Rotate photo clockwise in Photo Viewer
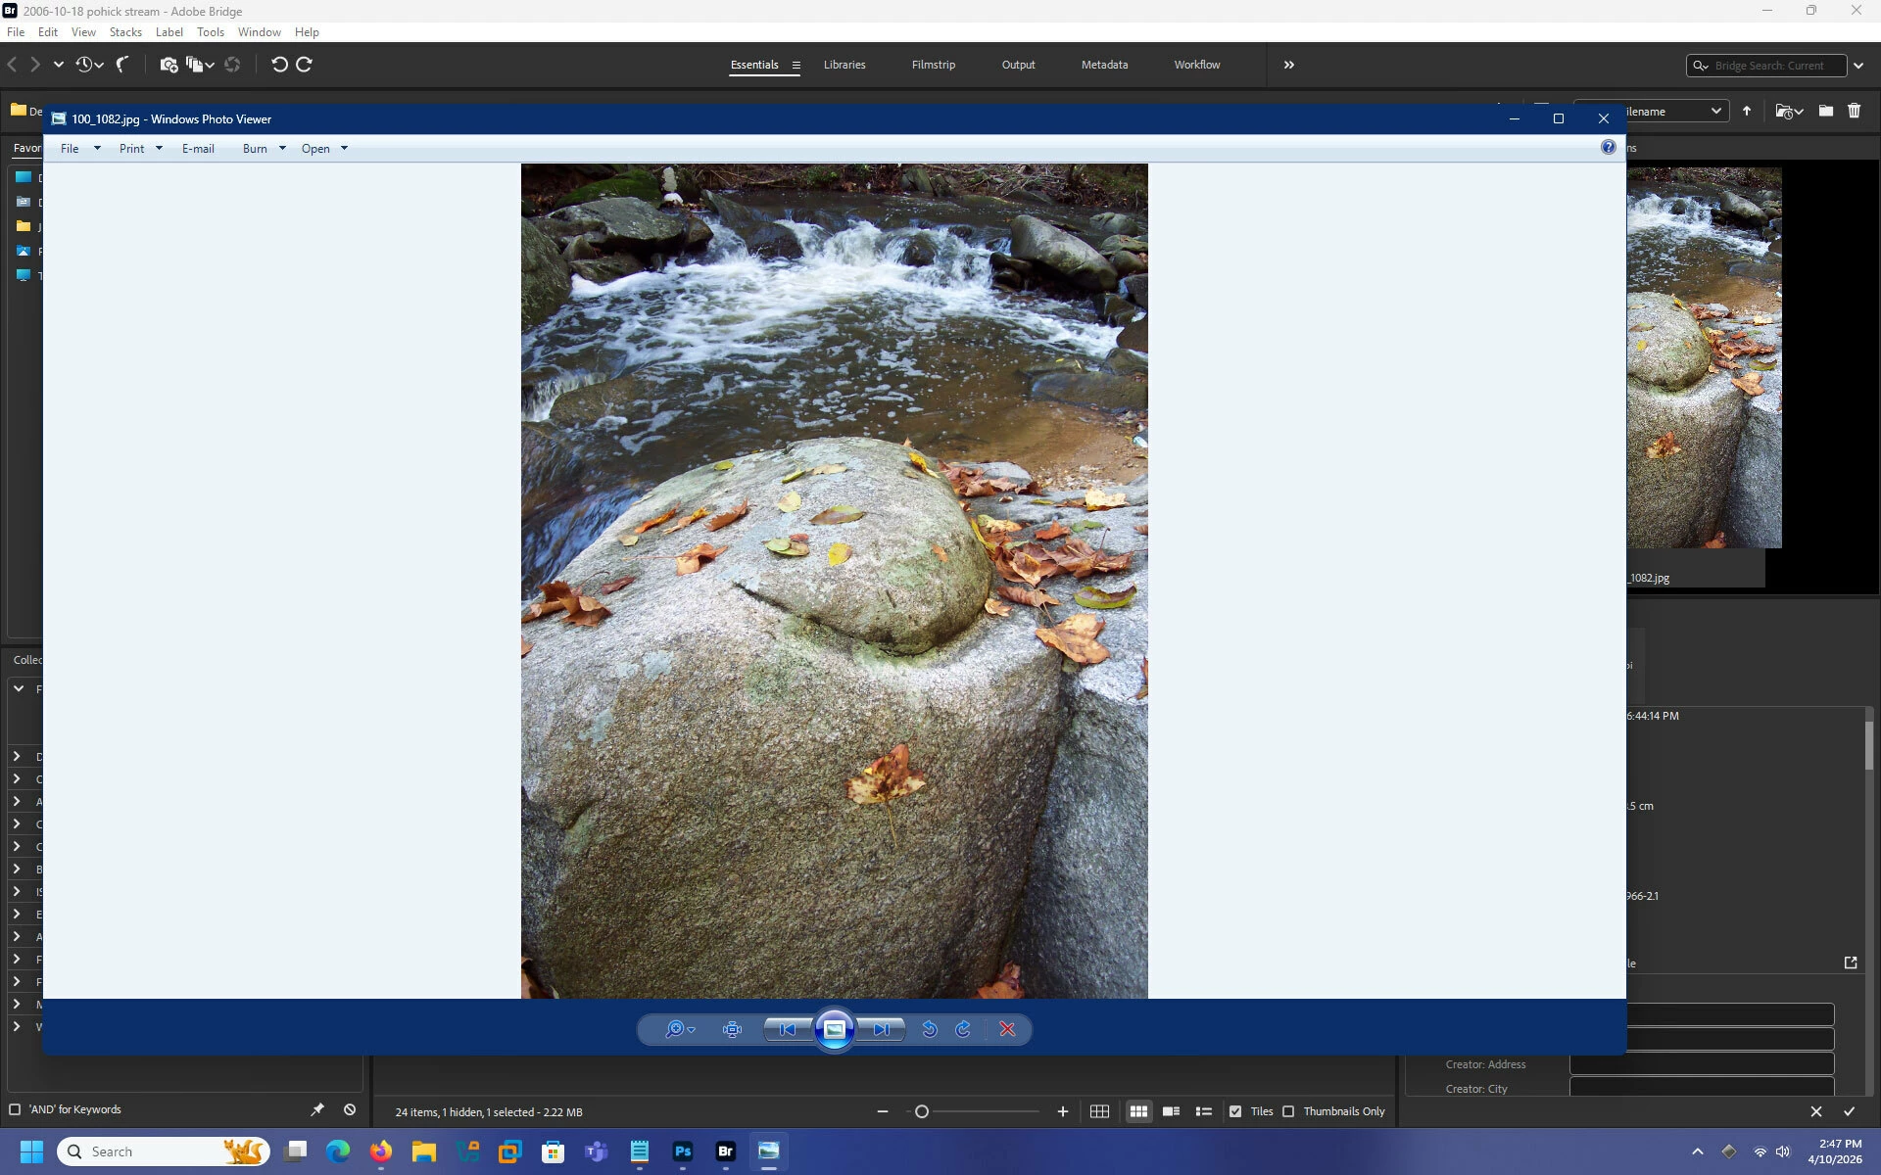Viewport: 1881px width, 1175px height. 963,1029
